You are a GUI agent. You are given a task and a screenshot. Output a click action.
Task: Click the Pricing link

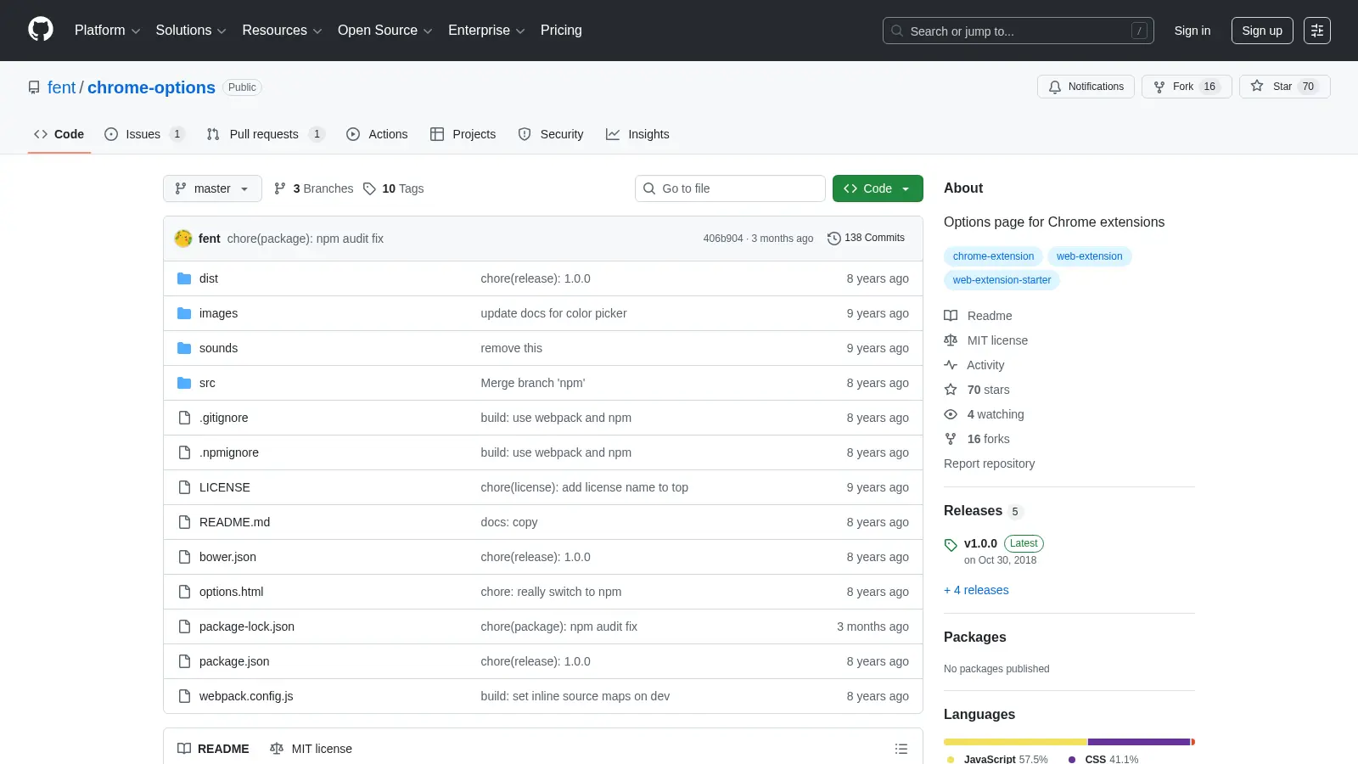coord(561,30)
